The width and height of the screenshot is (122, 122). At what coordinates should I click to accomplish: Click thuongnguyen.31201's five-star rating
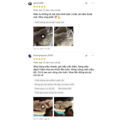(x=40, y=59)
